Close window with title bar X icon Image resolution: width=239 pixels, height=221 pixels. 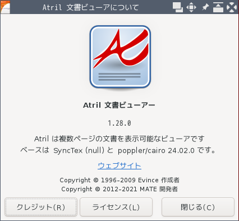coord(232,7)
